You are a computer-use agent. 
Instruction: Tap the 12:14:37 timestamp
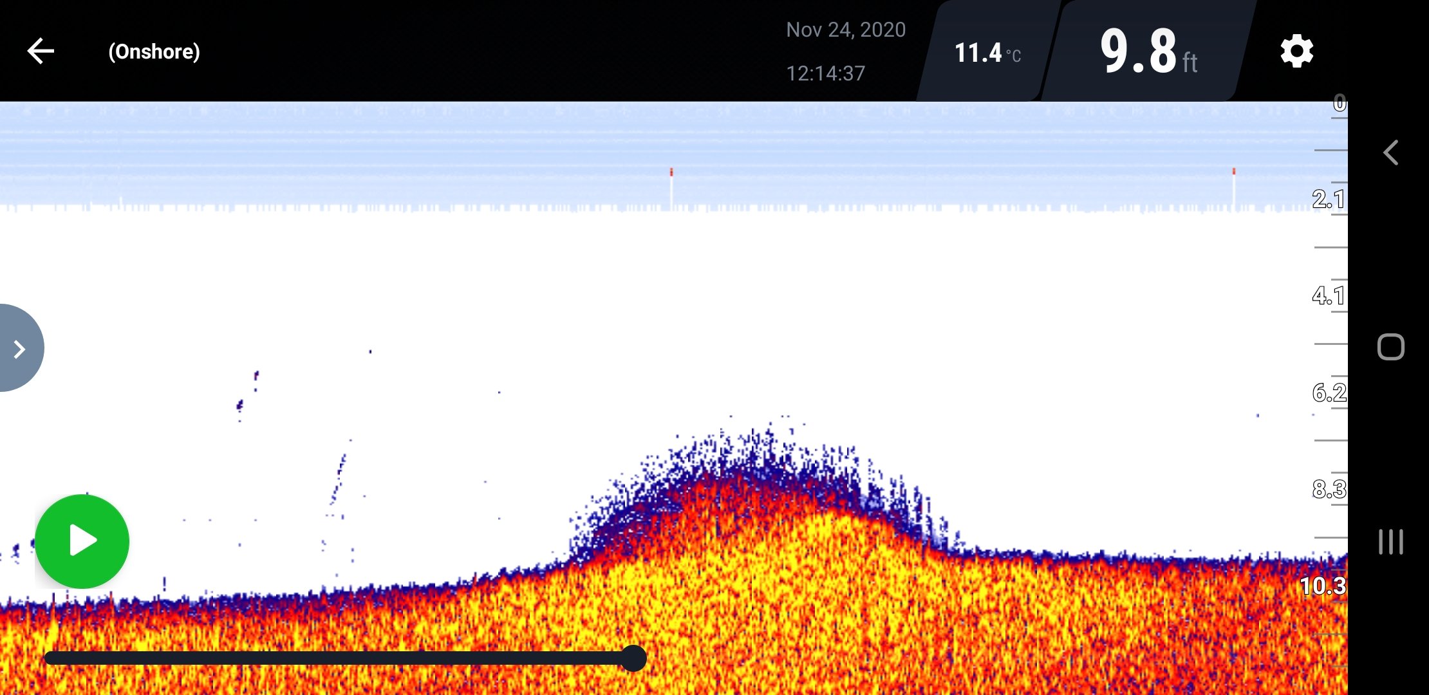point(825,73)
